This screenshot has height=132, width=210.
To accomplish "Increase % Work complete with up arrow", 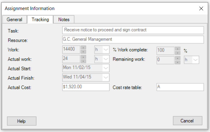I will [177, 48].
